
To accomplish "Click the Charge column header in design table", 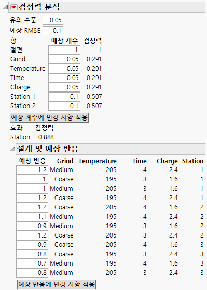I will [167, 161].
